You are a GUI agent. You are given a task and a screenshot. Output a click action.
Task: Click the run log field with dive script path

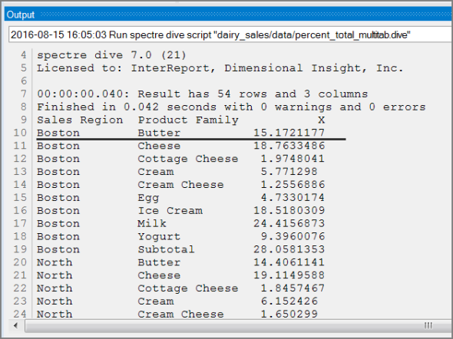(230, 35)
